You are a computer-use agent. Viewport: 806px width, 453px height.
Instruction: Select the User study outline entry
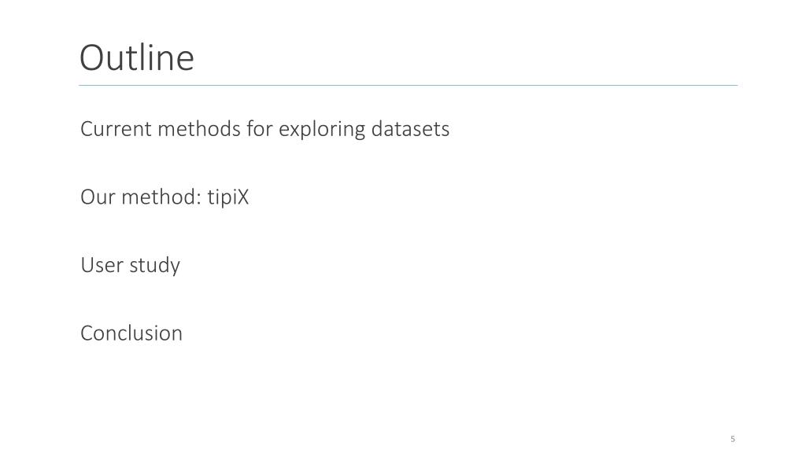pyautogui.click(x=131, y=266)
